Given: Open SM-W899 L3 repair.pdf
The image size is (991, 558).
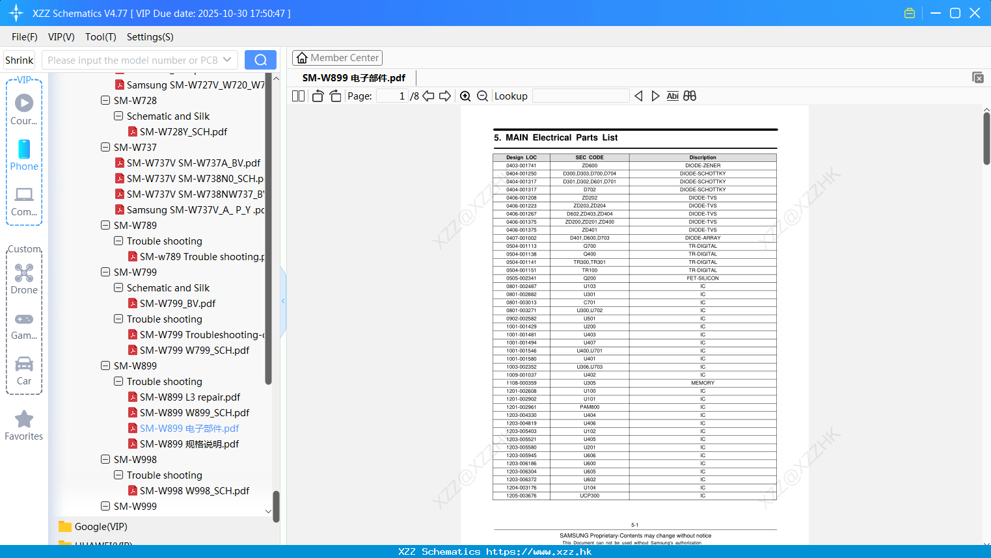Looking at the screenshot, I should [190, 397].
